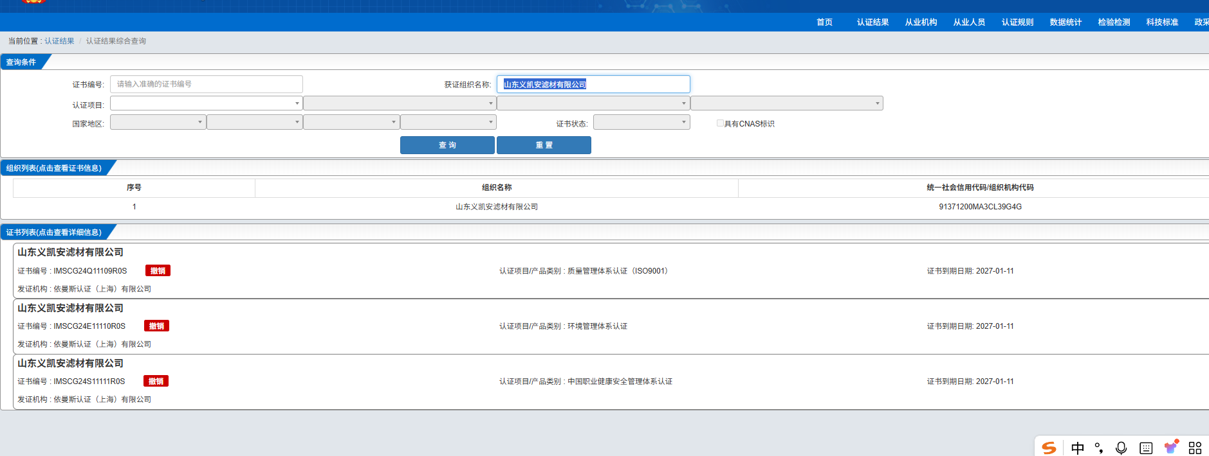Image resolution: width=1209 pixels, height=456 pixels.
Task: Open the 检验检测 navigation menu
Action: click(x=1114, y=22)
